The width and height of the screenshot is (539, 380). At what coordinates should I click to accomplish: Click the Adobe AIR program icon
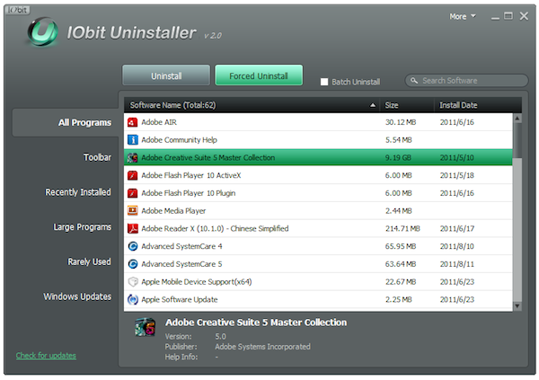(x=132, y=122)
